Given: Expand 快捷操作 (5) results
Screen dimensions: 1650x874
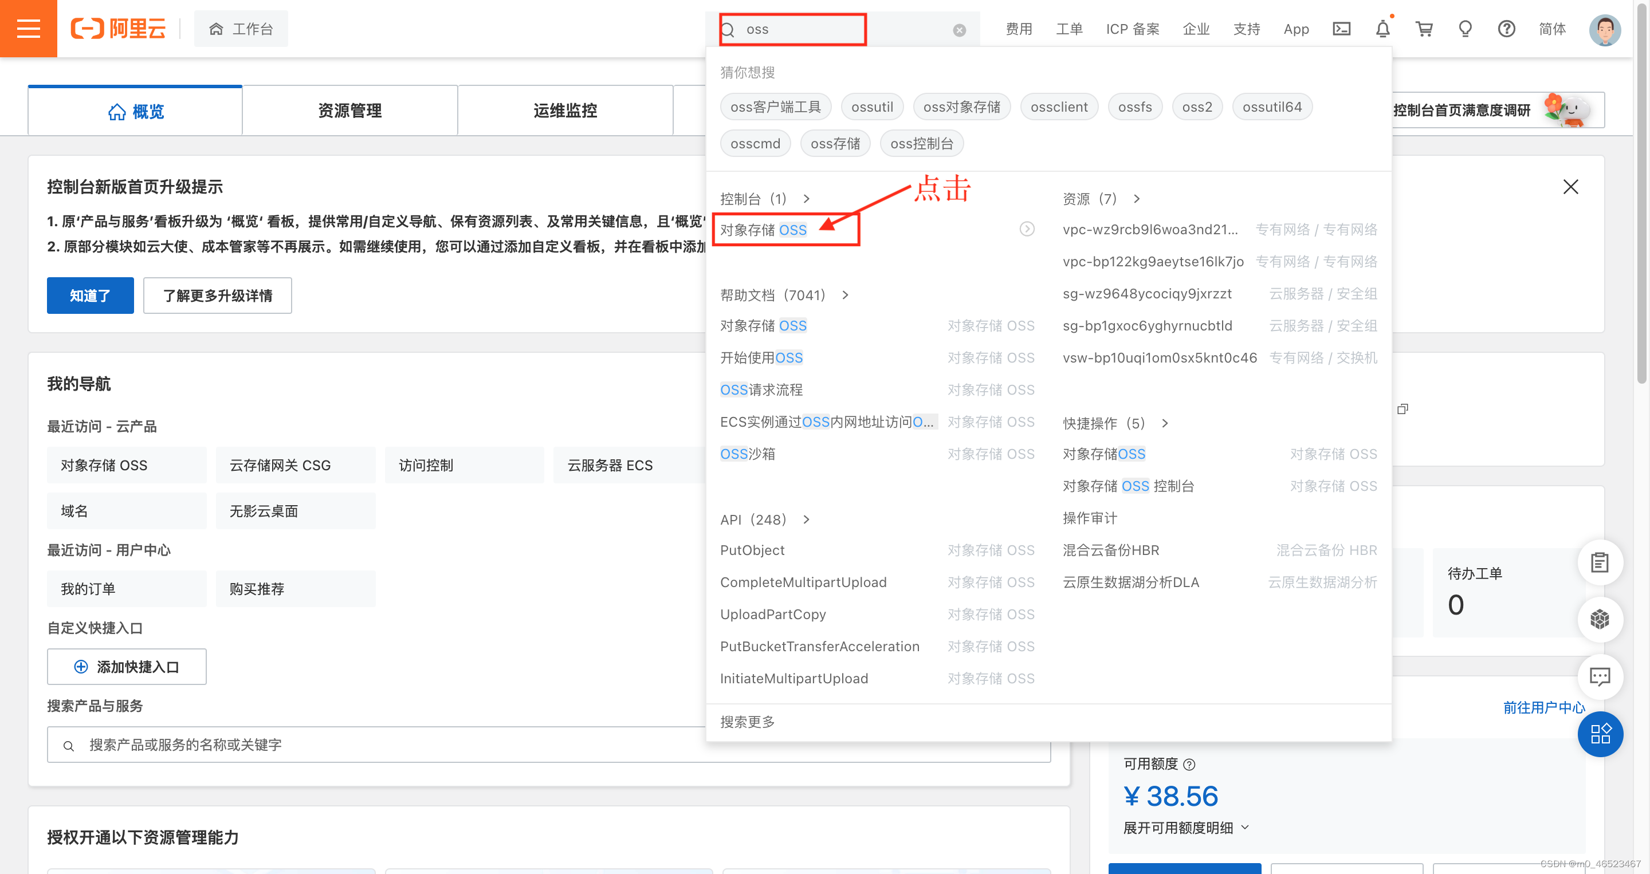Looking at the screenshot, I should point(1115,423).
